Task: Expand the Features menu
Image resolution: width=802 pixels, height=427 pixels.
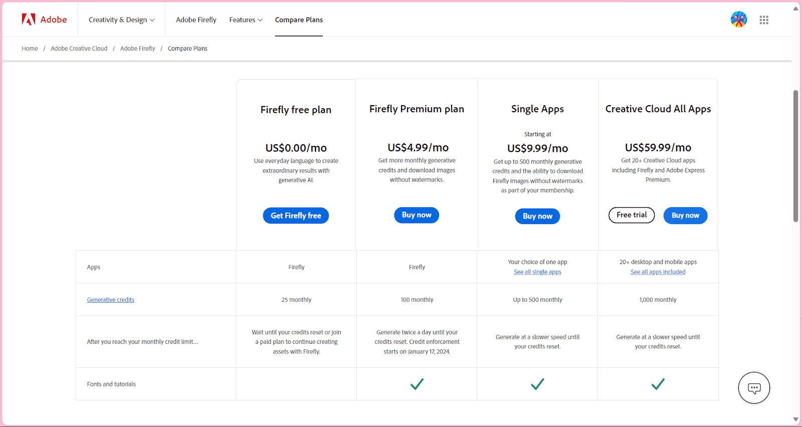Action: click(x=246, y=20)
